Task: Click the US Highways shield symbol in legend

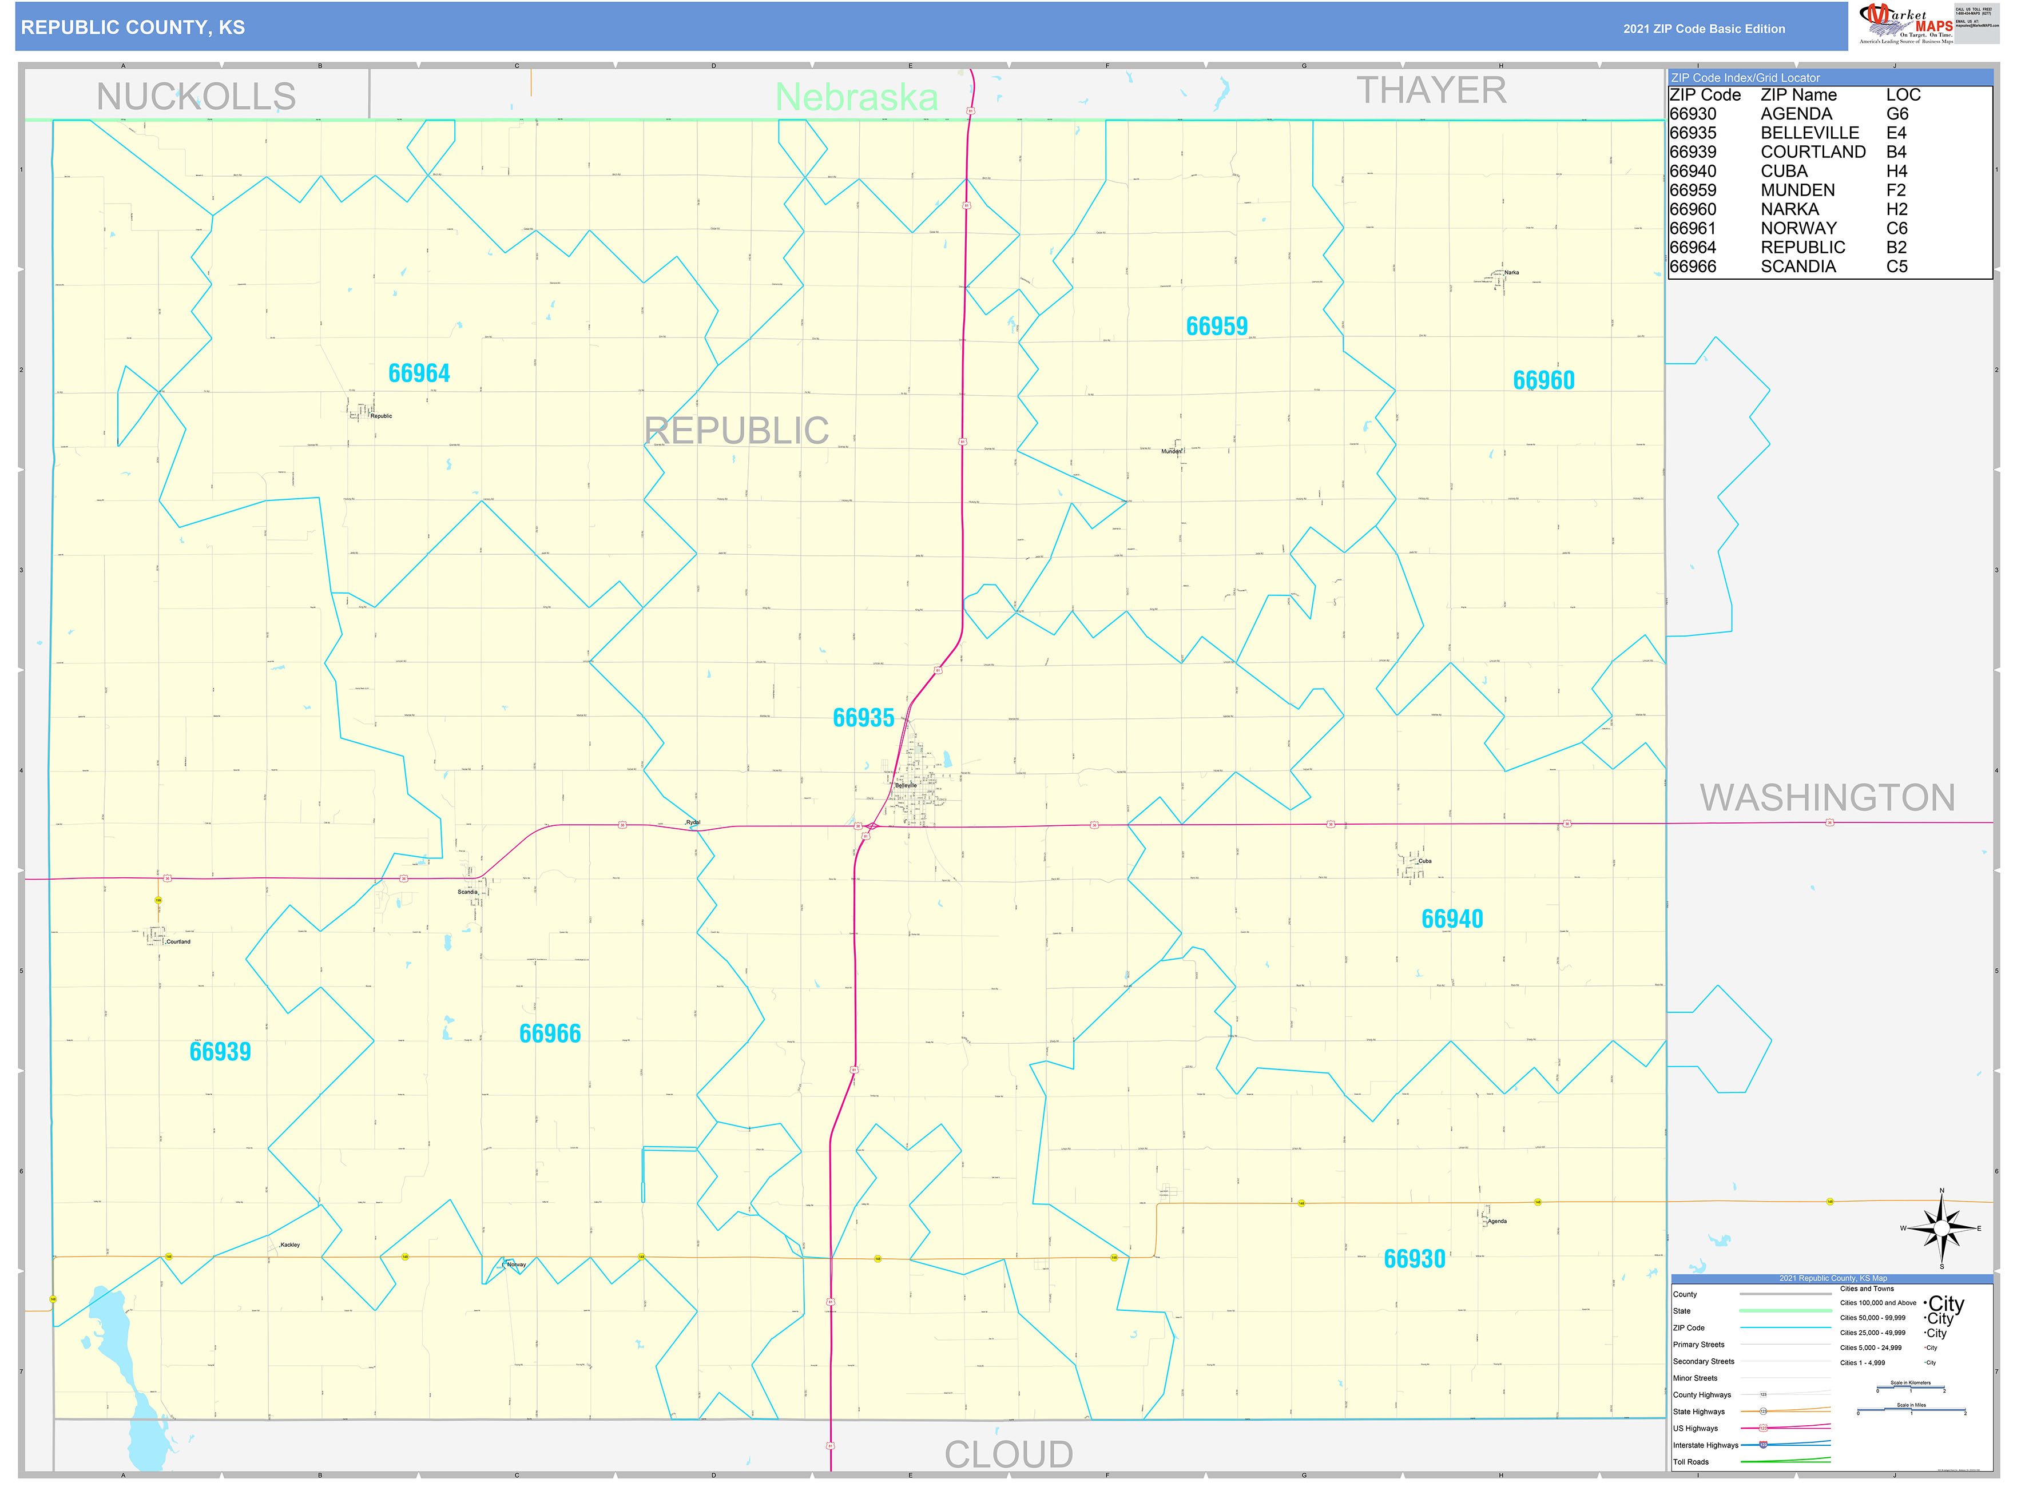Action: coord(1763,1429)
